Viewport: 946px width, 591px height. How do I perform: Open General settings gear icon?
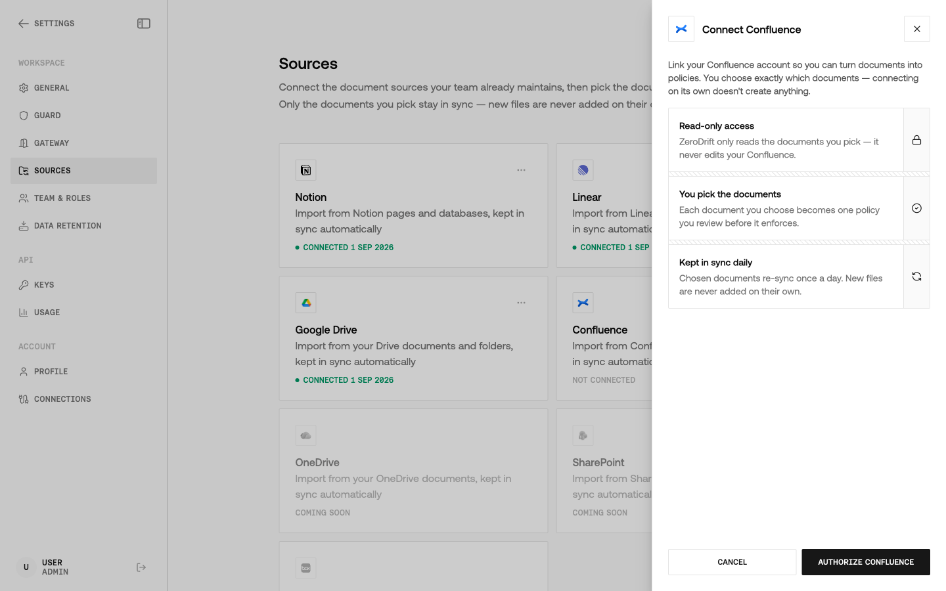24,88
